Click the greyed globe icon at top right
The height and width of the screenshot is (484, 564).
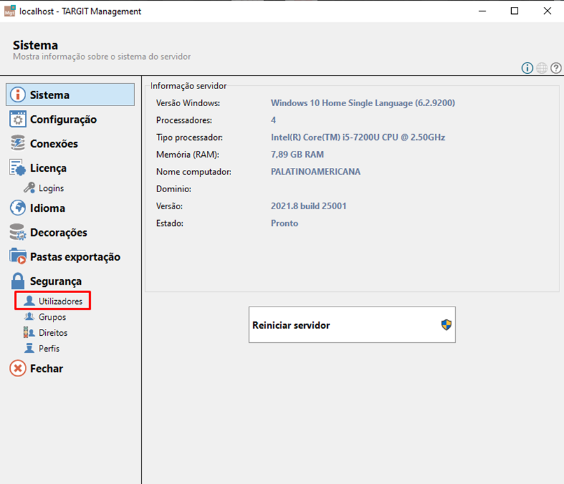(542, 67)
